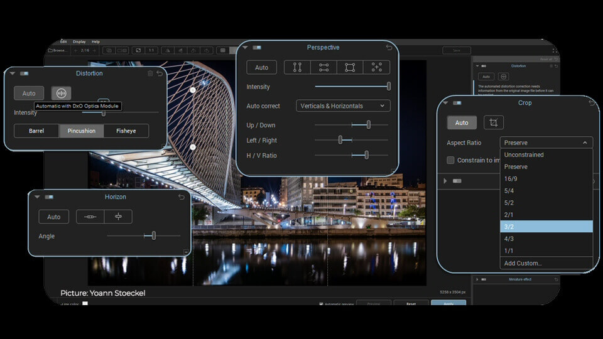Collapse the Crop panel triangle
This screenshot has width=603, height=339.
pyautogui.click(x=445, y=102)
